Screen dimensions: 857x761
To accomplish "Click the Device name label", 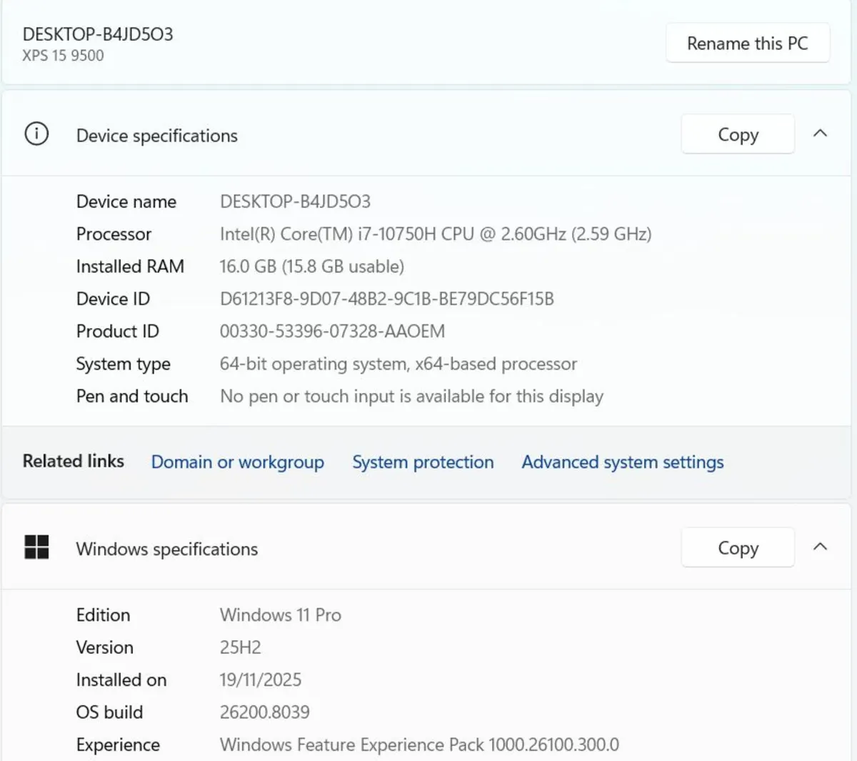I will coord(126,202).
